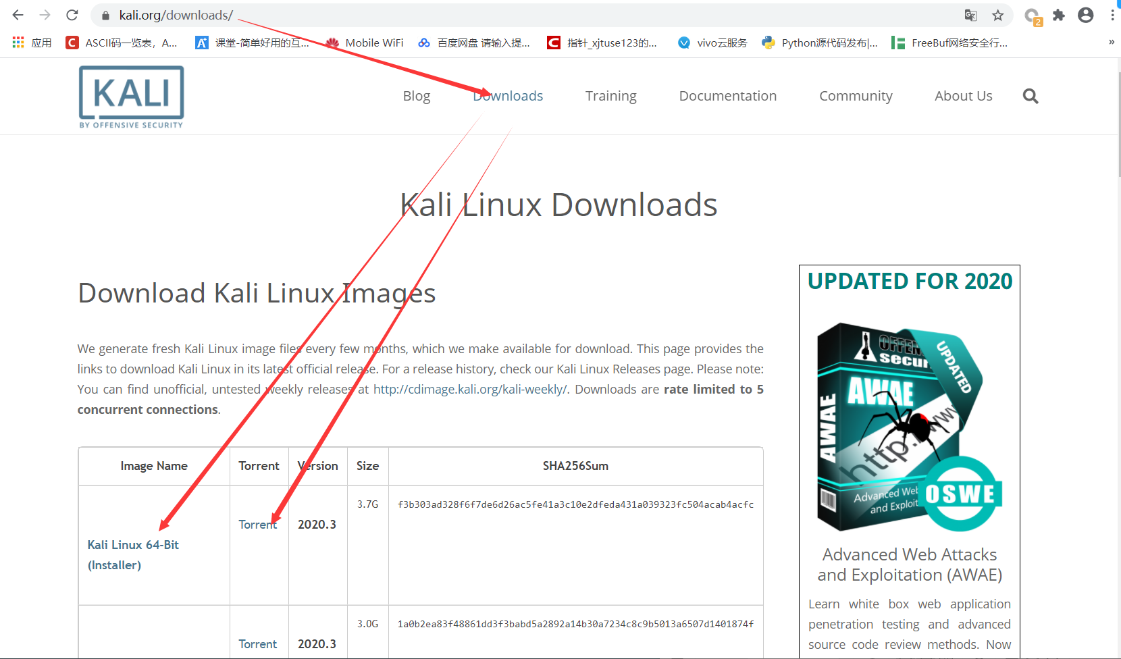1121x659 pixels.
Task: Open the Apps (应用) shortcut
Action: [32, 43]
